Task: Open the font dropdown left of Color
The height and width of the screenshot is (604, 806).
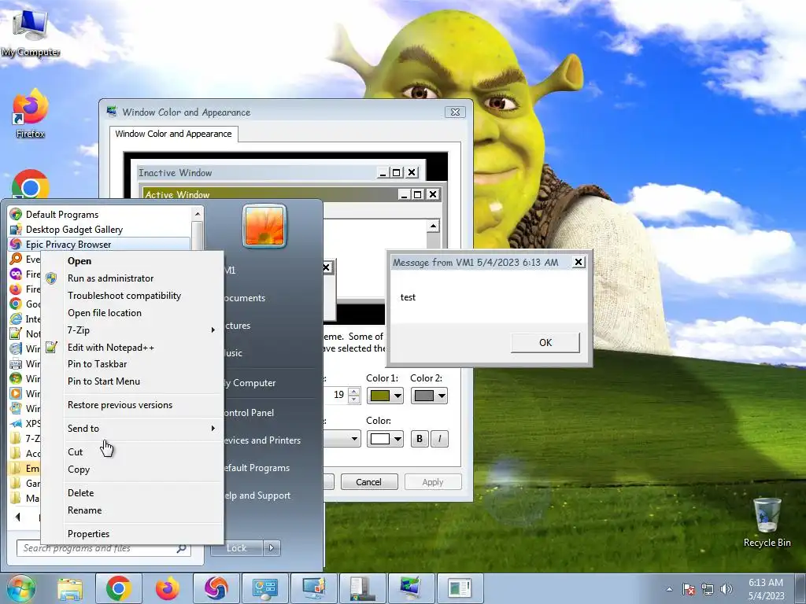Action: coord(354,439)
